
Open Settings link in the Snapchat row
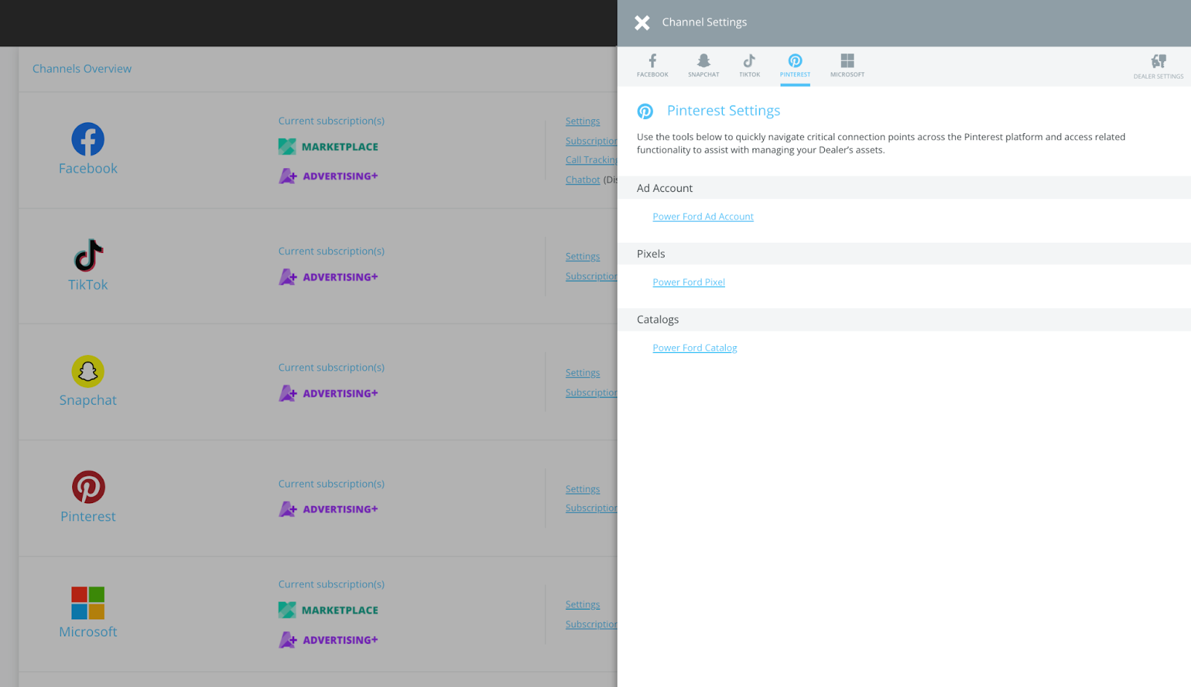coord(582,373)
